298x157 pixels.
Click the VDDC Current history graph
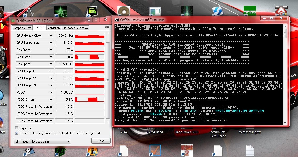click(x=90, y=100)
